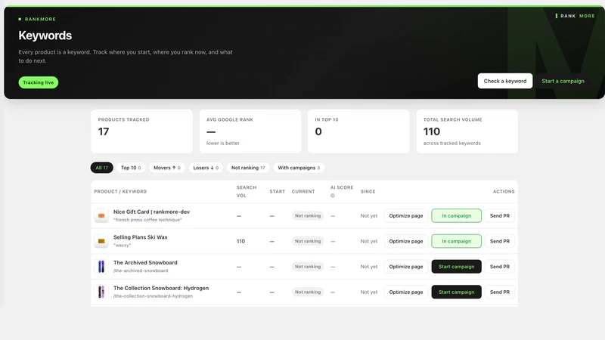Screen dimensions: 605x340
Task: Click the "french press coffee technique" keyword
Action: click(147, 220)
